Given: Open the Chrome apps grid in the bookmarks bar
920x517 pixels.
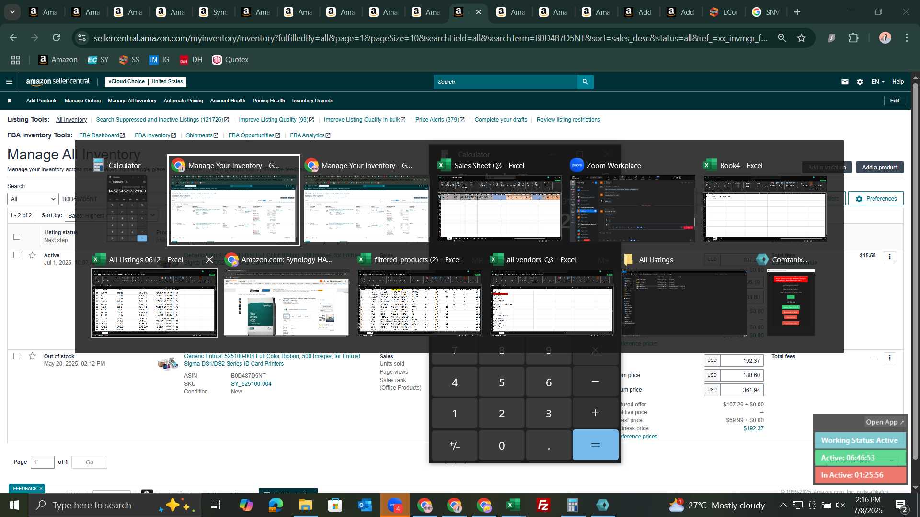Looking at the screenshot, I should click(15, 60).
